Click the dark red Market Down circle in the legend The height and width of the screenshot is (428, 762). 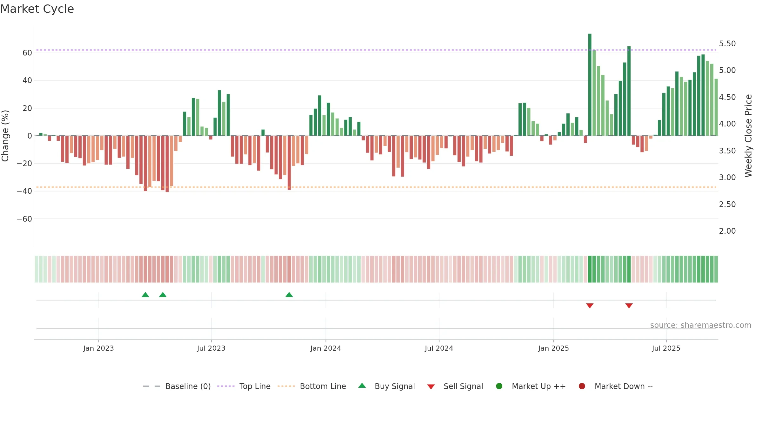point(582,386)
